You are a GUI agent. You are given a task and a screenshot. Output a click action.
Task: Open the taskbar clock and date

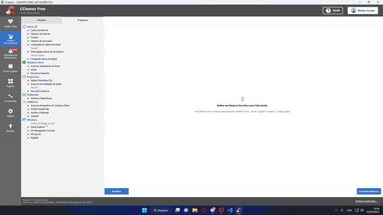click(373, 210)
